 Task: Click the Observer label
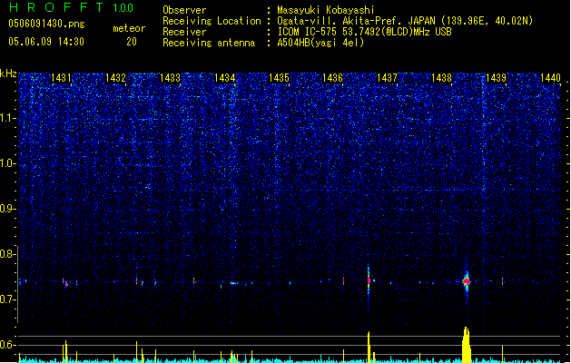click(x=184, y=10)
